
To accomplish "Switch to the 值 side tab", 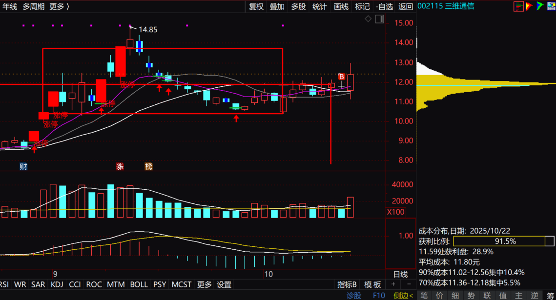I will (503, 296).
